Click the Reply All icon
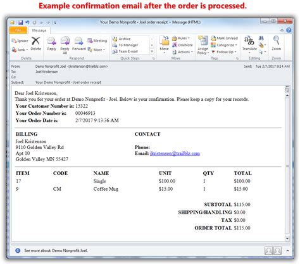The image size is (300, 265). (x=65, y=45)
